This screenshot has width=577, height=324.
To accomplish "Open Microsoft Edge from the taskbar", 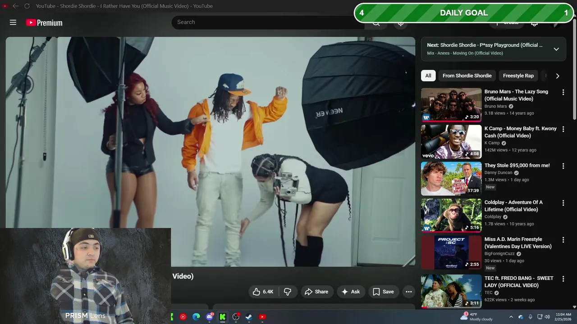I will click(196, 317).
